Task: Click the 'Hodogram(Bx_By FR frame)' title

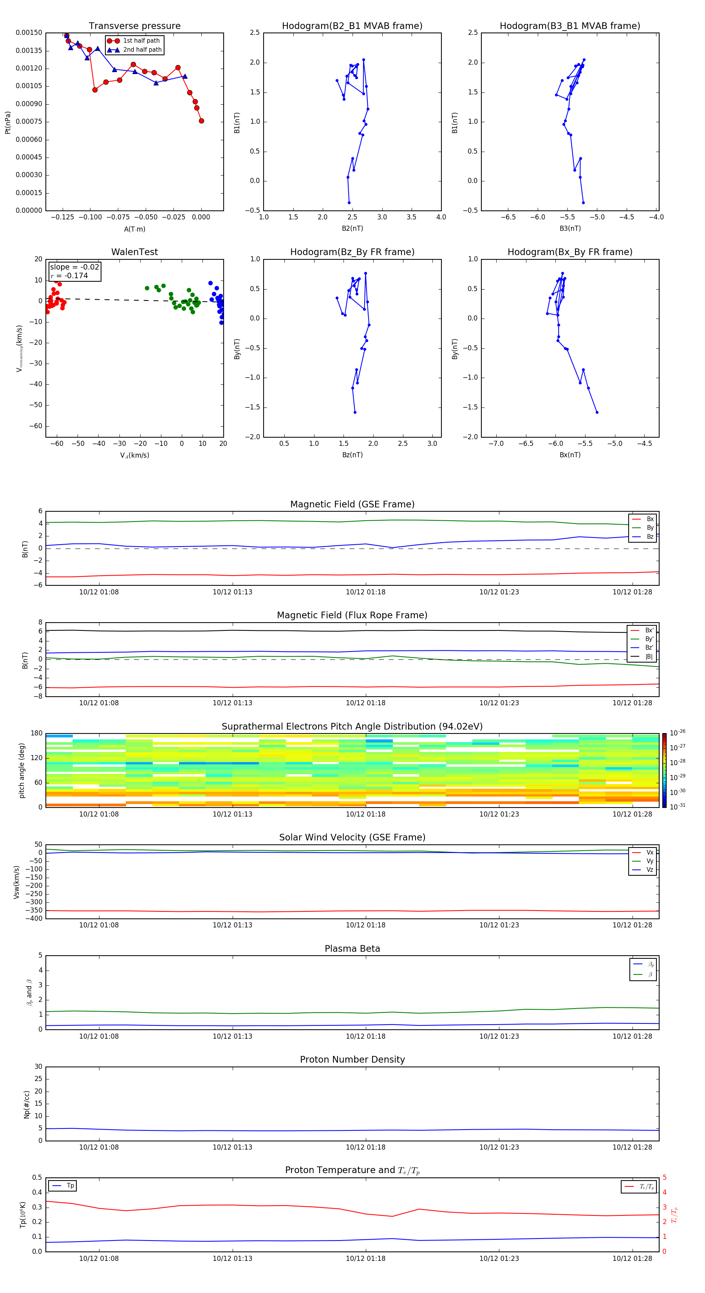Action: [x=570, y=252]
